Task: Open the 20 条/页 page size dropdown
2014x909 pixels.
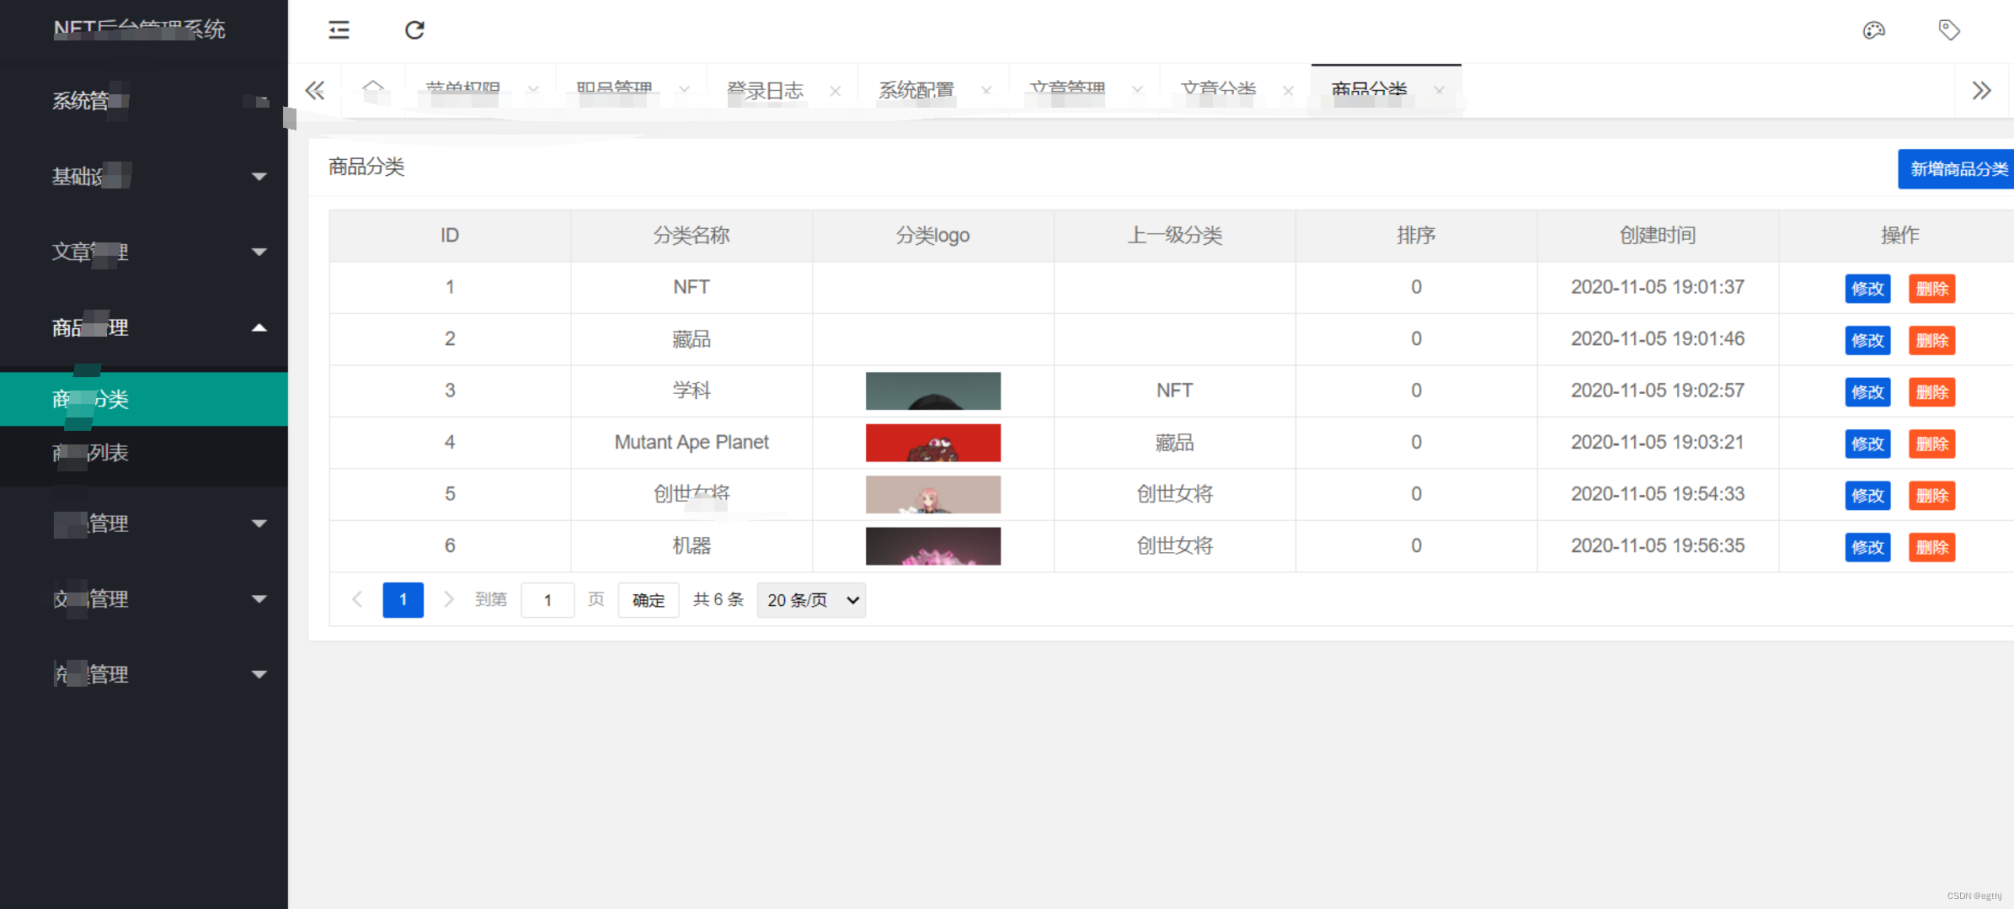Action: [x=810, y=600]
